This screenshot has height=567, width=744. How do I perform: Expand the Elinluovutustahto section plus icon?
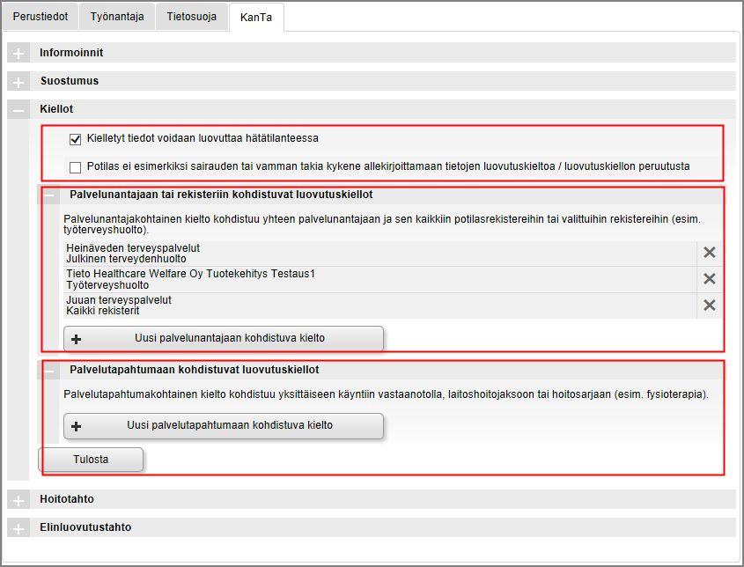[18, 527]
